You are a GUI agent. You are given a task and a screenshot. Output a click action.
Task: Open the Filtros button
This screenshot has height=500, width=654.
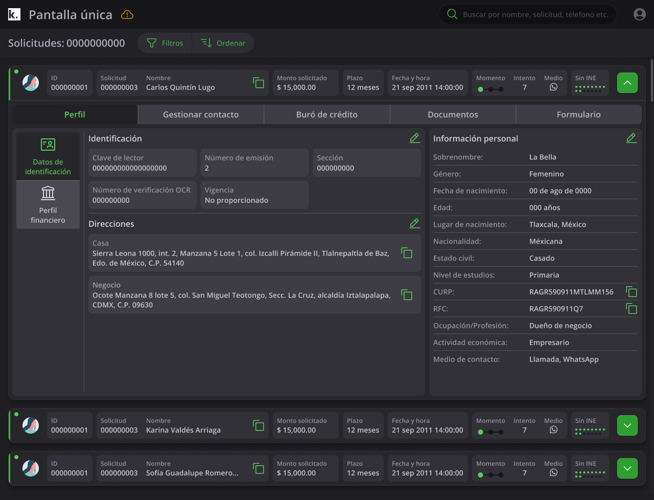coord(165,43)
